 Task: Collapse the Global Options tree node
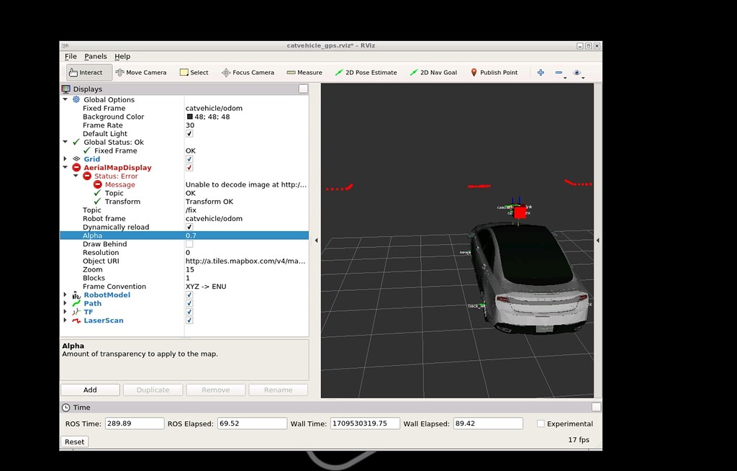65,100
